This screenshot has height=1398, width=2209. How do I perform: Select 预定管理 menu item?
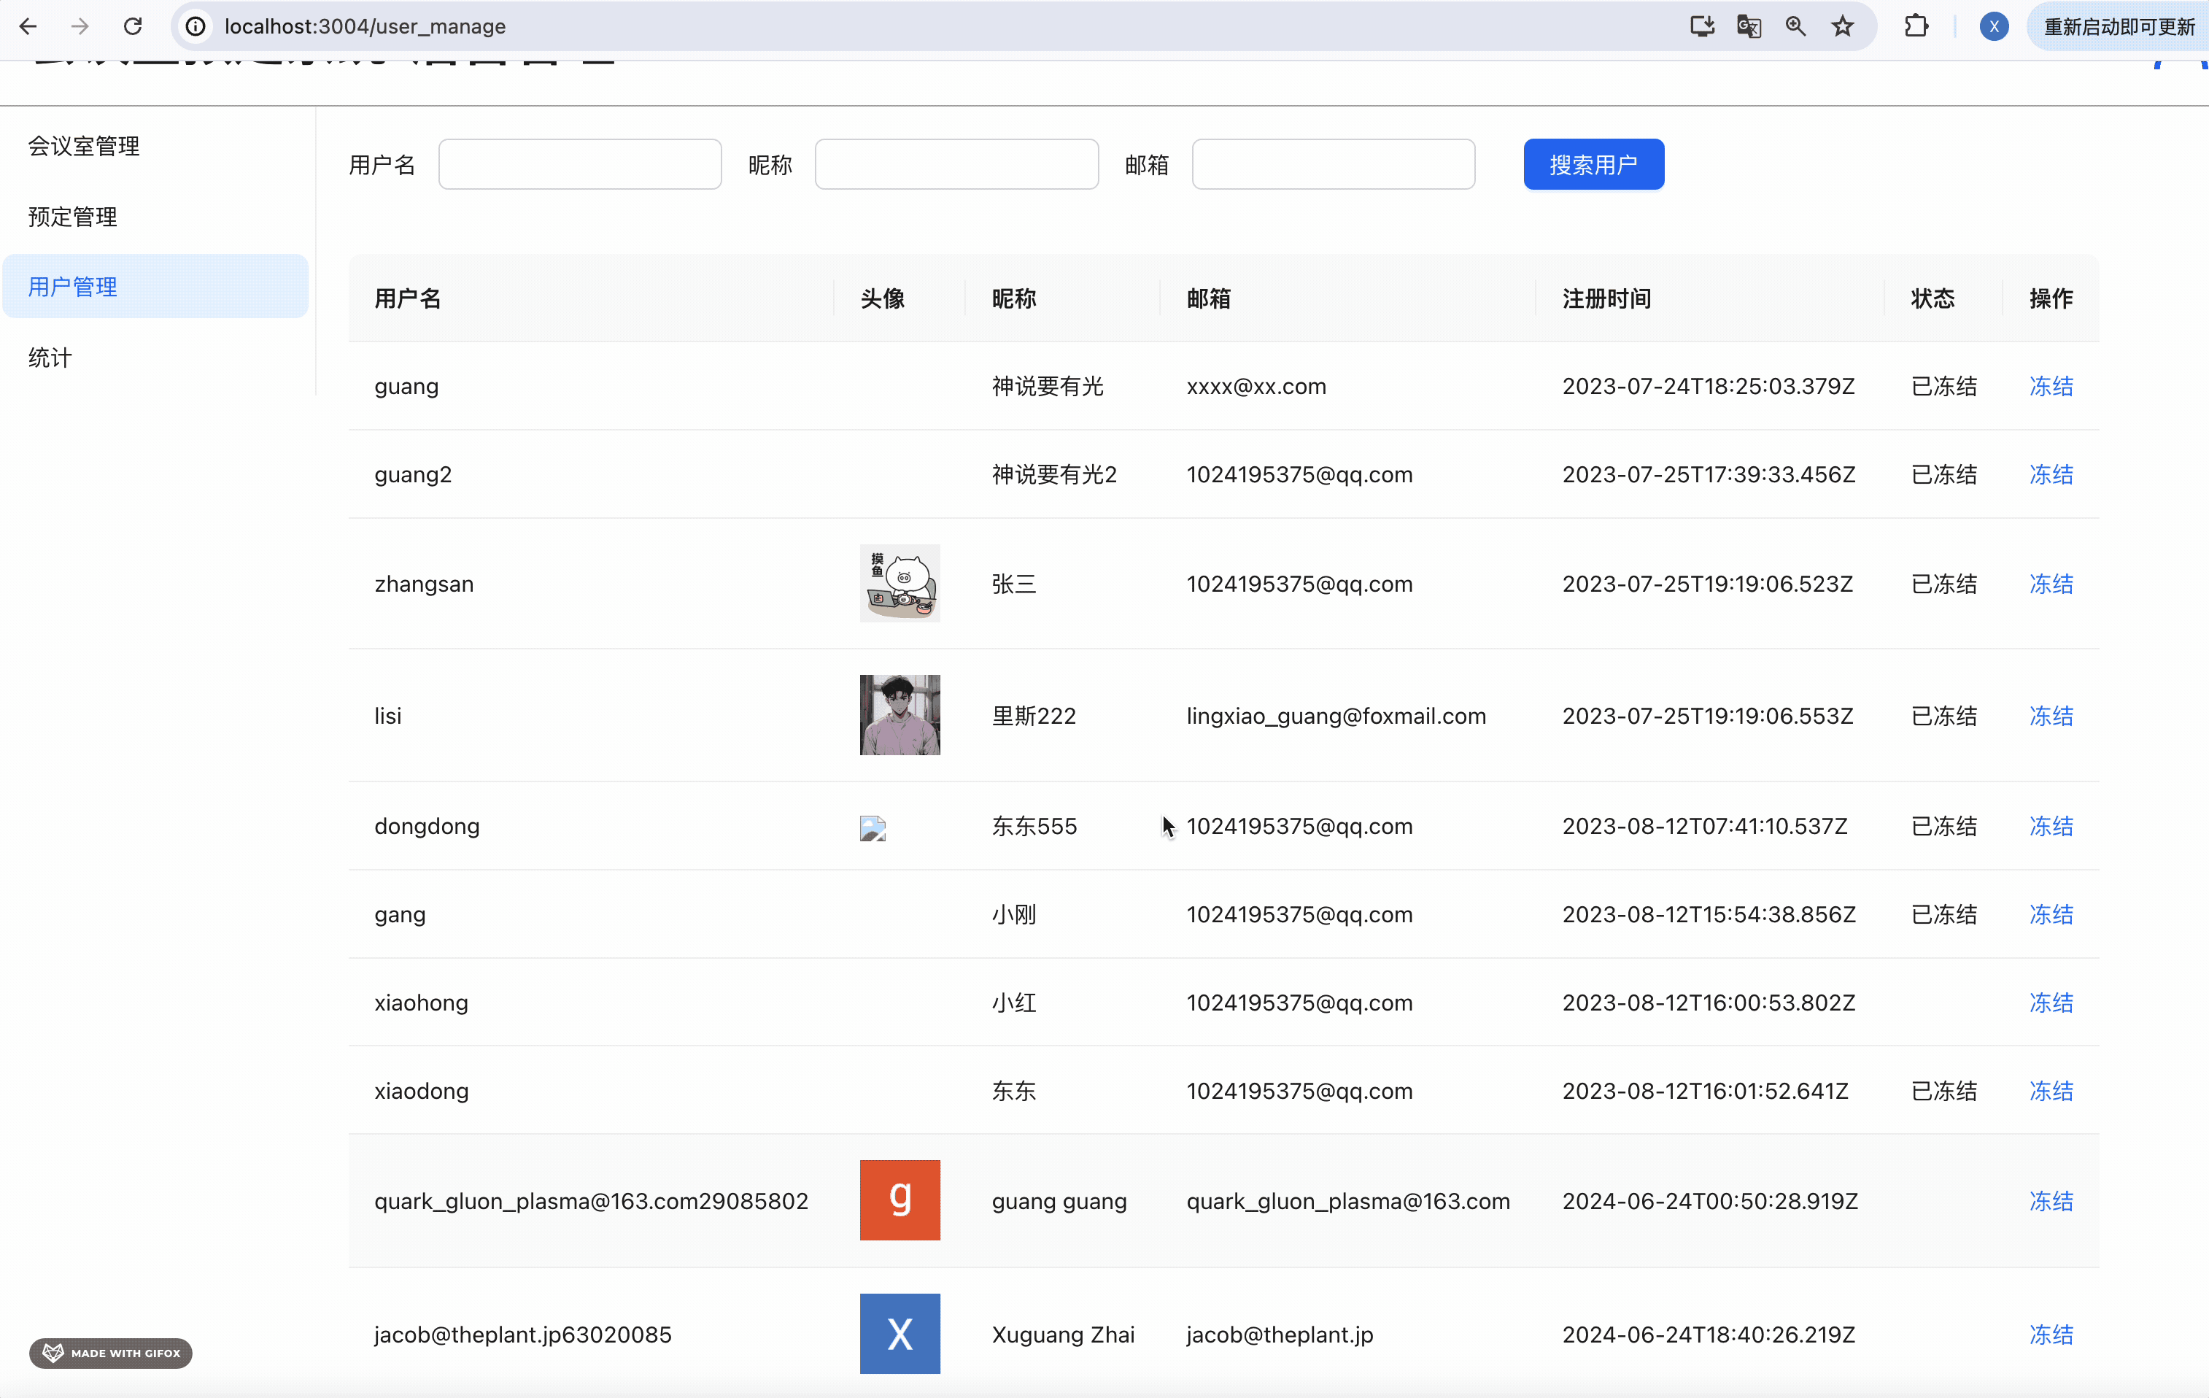[72, 217]
